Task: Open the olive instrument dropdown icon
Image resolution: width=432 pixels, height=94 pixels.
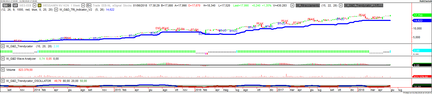Action: pos(40,5)
